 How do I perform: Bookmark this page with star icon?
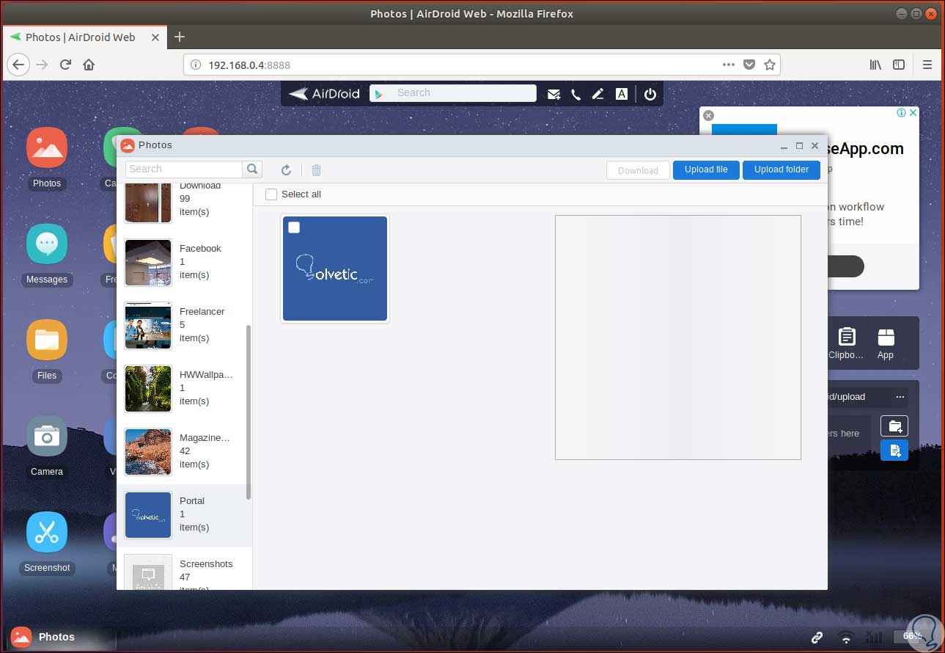pos(770,65)
